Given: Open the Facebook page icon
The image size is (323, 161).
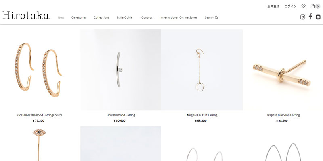Looking at the screenshot, I should coord(310,17).
